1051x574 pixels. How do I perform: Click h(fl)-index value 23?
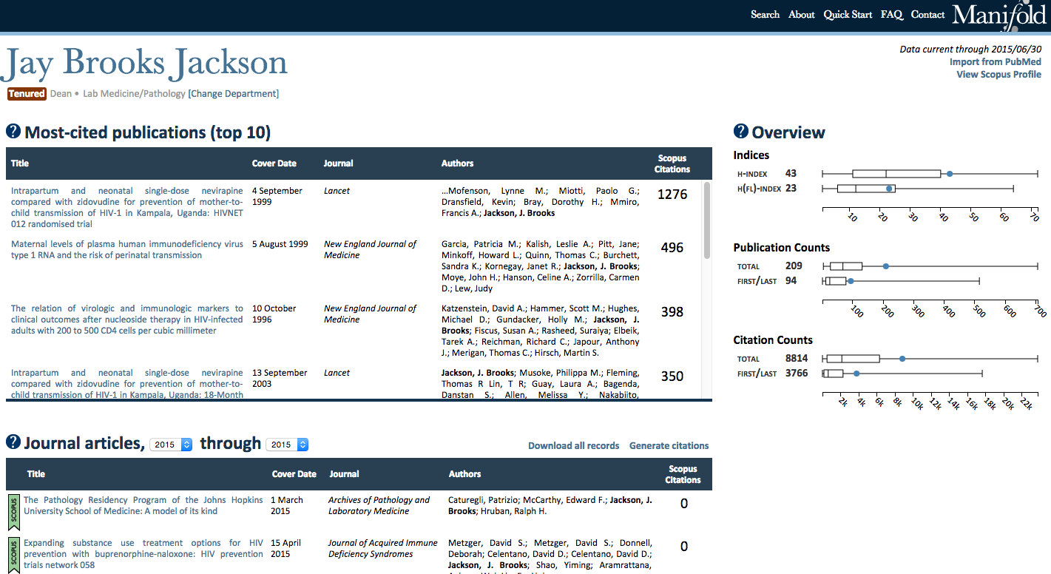tap(791, 189)
